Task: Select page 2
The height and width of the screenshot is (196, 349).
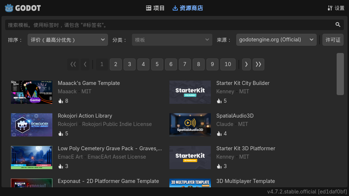Action: 116,65
